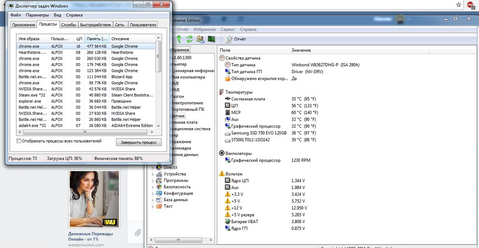479x248 pixels.
Task: Click the Тест icon in the tree
Action: (x=160, y=206)
